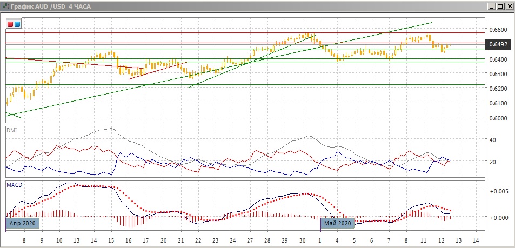Select the DMI indicator label
Image resolution: width=515 pixels, height=248 pixels.
[x=11, y=130]
